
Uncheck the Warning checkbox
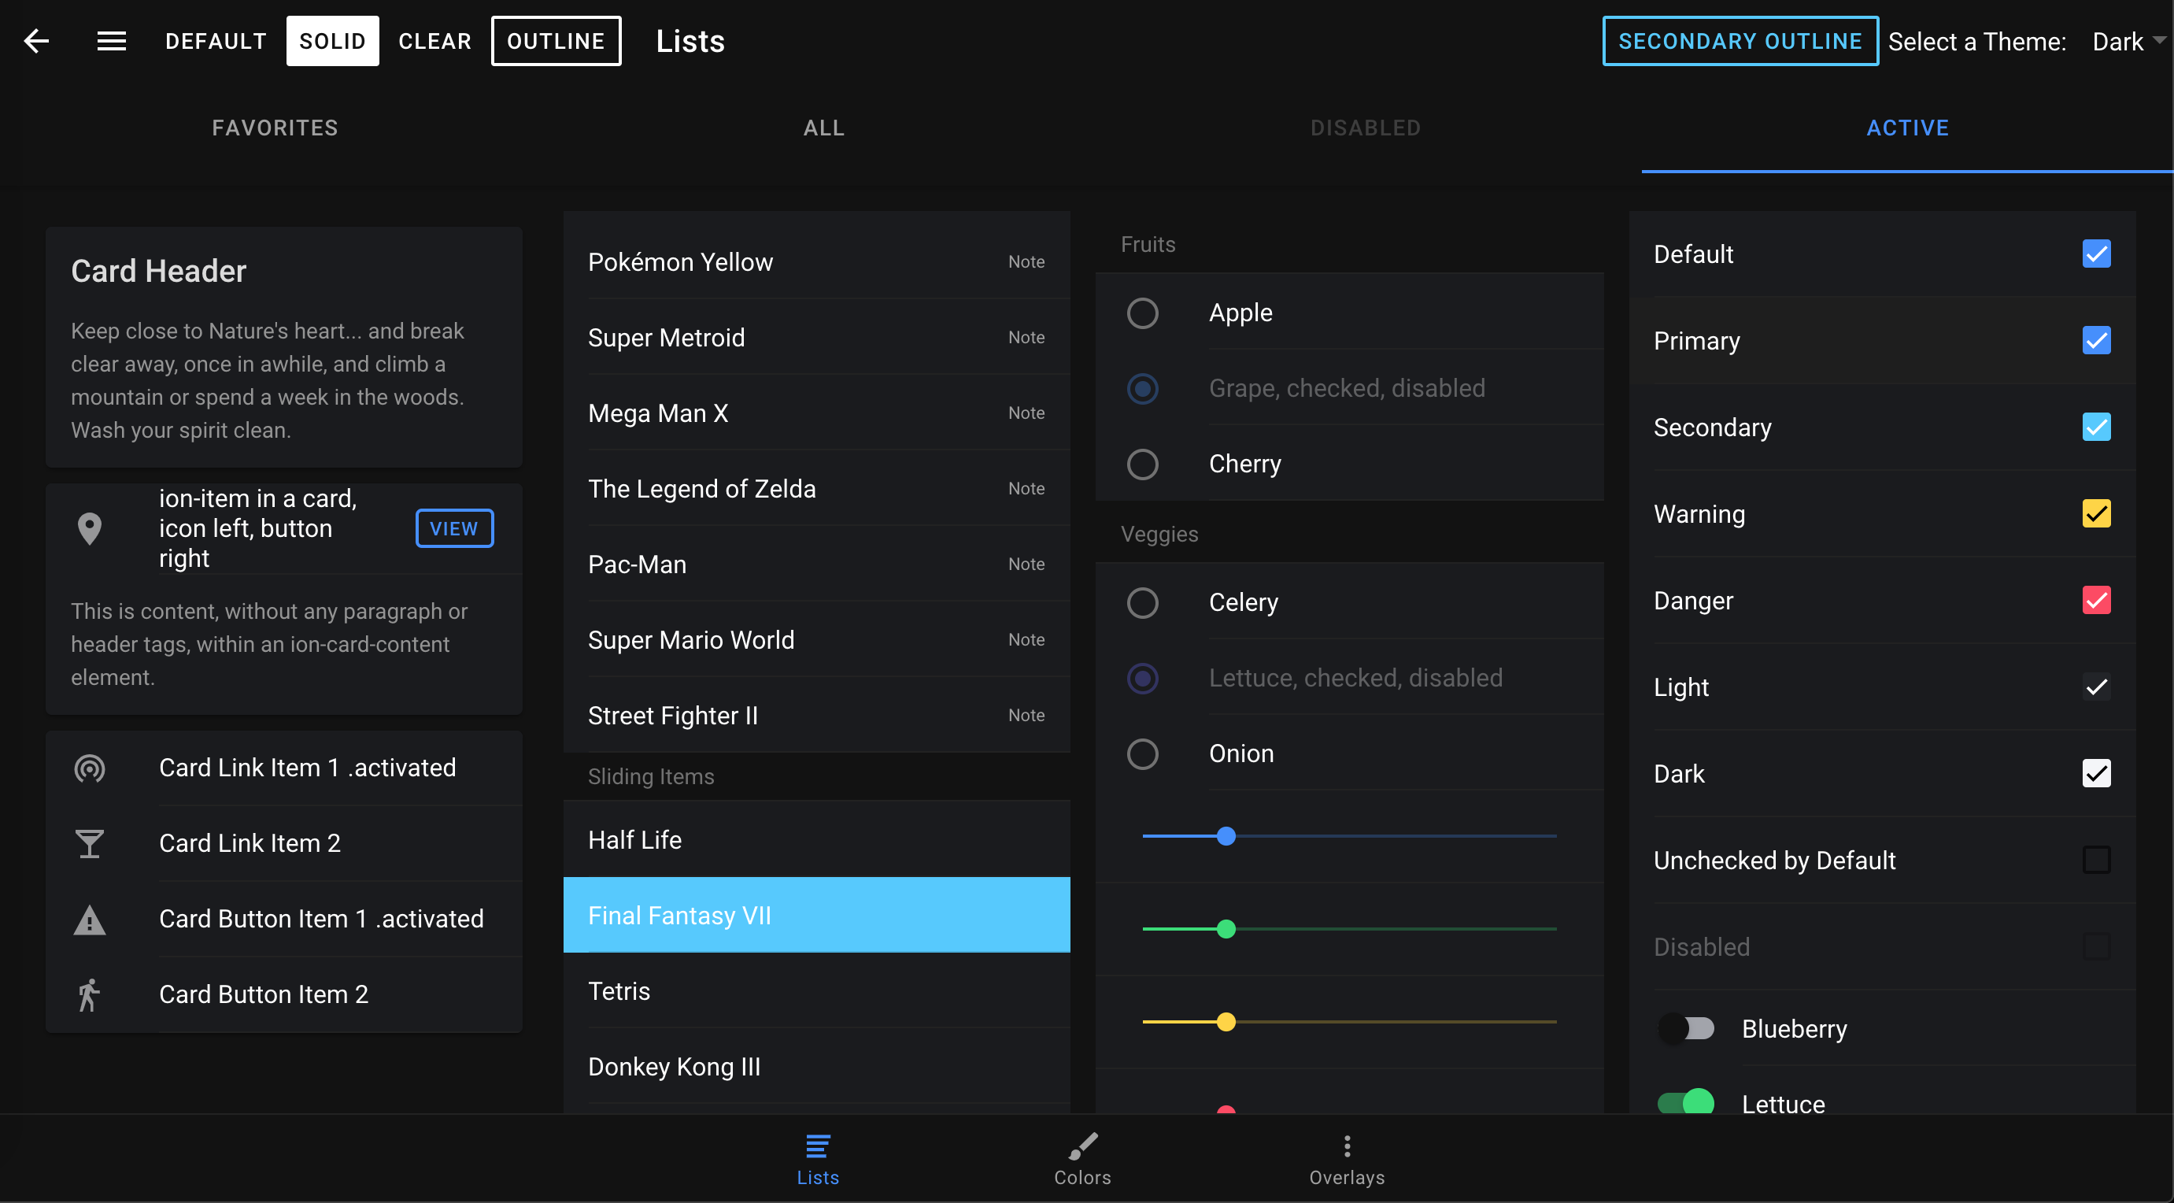[x=2095, y=513]
